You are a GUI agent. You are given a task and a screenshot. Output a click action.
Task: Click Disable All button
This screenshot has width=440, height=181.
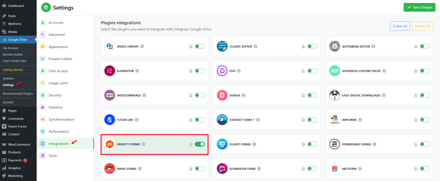(x=422, y=26)
